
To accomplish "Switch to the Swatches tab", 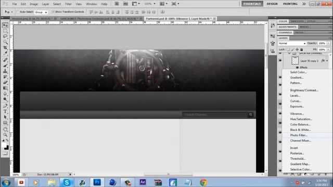I will (x=297, y=21).
